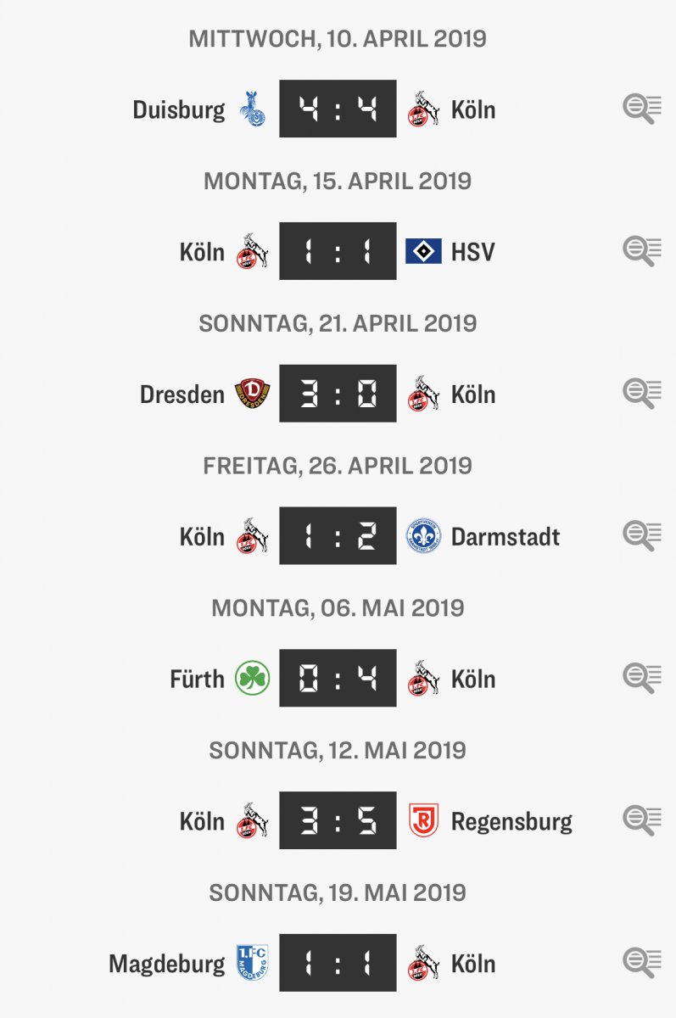Click the 4:4 scoreboard result
Viewport: 676px width, 1018px height.
(x=338, y=109)
